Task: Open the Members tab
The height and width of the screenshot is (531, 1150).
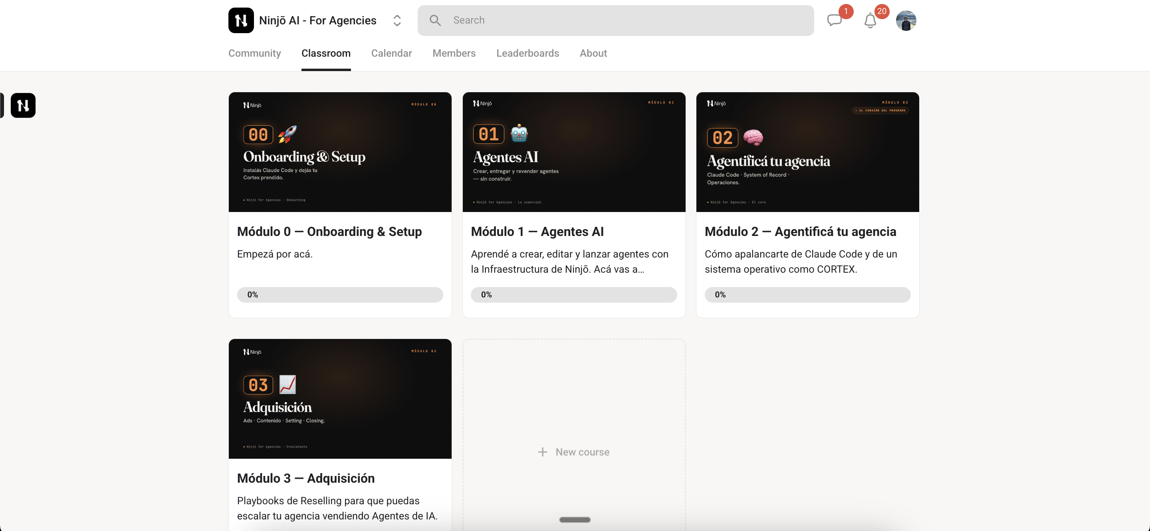Action: (x=454, y=53)
